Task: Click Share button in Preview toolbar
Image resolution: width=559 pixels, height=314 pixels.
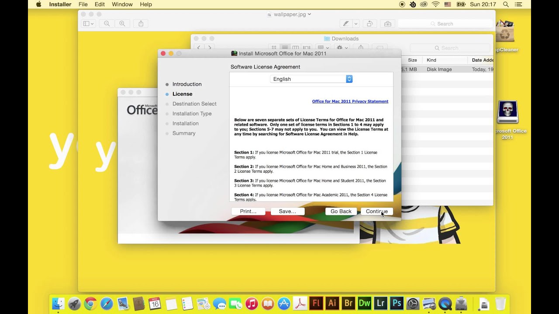Action: tap(141, 24)
